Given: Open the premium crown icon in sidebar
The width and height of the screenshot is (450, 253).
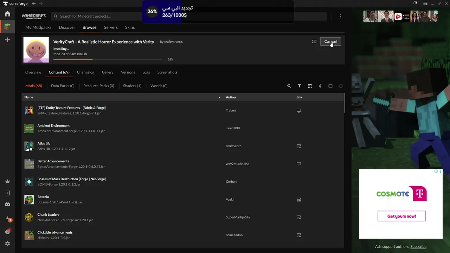Looking at the screenshot, I should 7,181.
